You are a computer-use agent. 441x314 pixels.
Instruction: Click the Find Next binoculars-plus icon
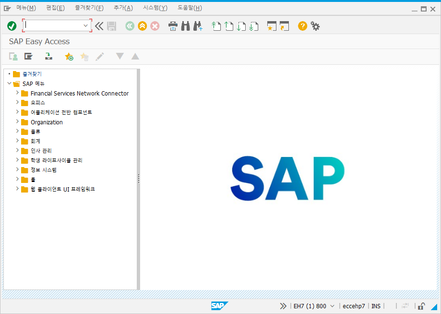click(x=198, y=26)
